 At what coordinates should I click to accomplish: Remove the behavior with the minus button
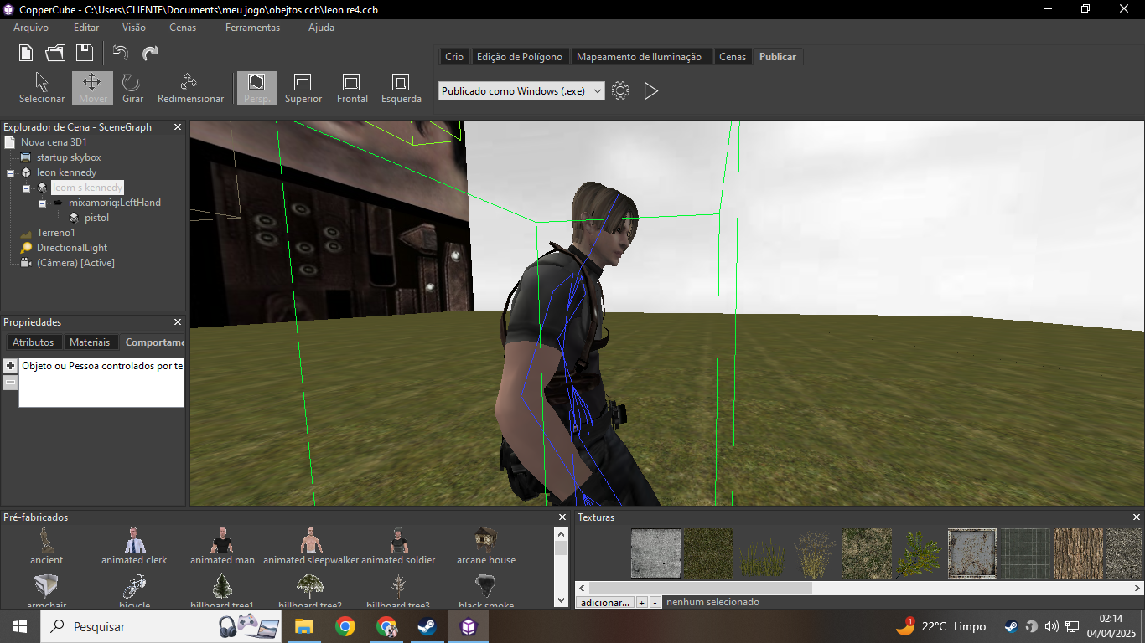click(x=10, y=383)
